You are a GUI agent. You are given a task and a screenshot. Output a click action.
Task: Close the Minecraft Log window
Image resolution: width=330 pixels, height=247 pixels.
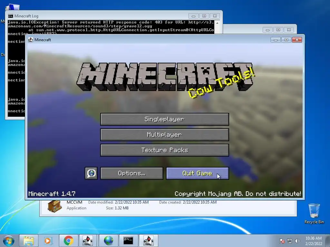[x=215, y=16]
